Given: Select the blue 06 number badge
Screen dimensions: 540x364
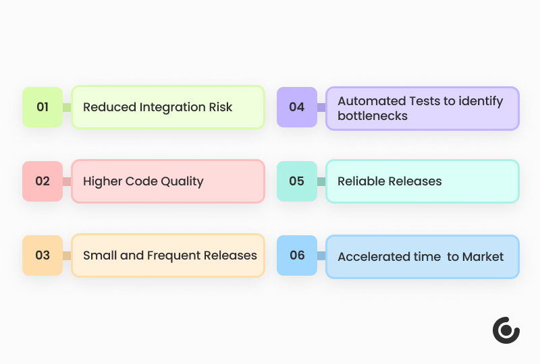Looking at the screenshot, I should 297,255.
